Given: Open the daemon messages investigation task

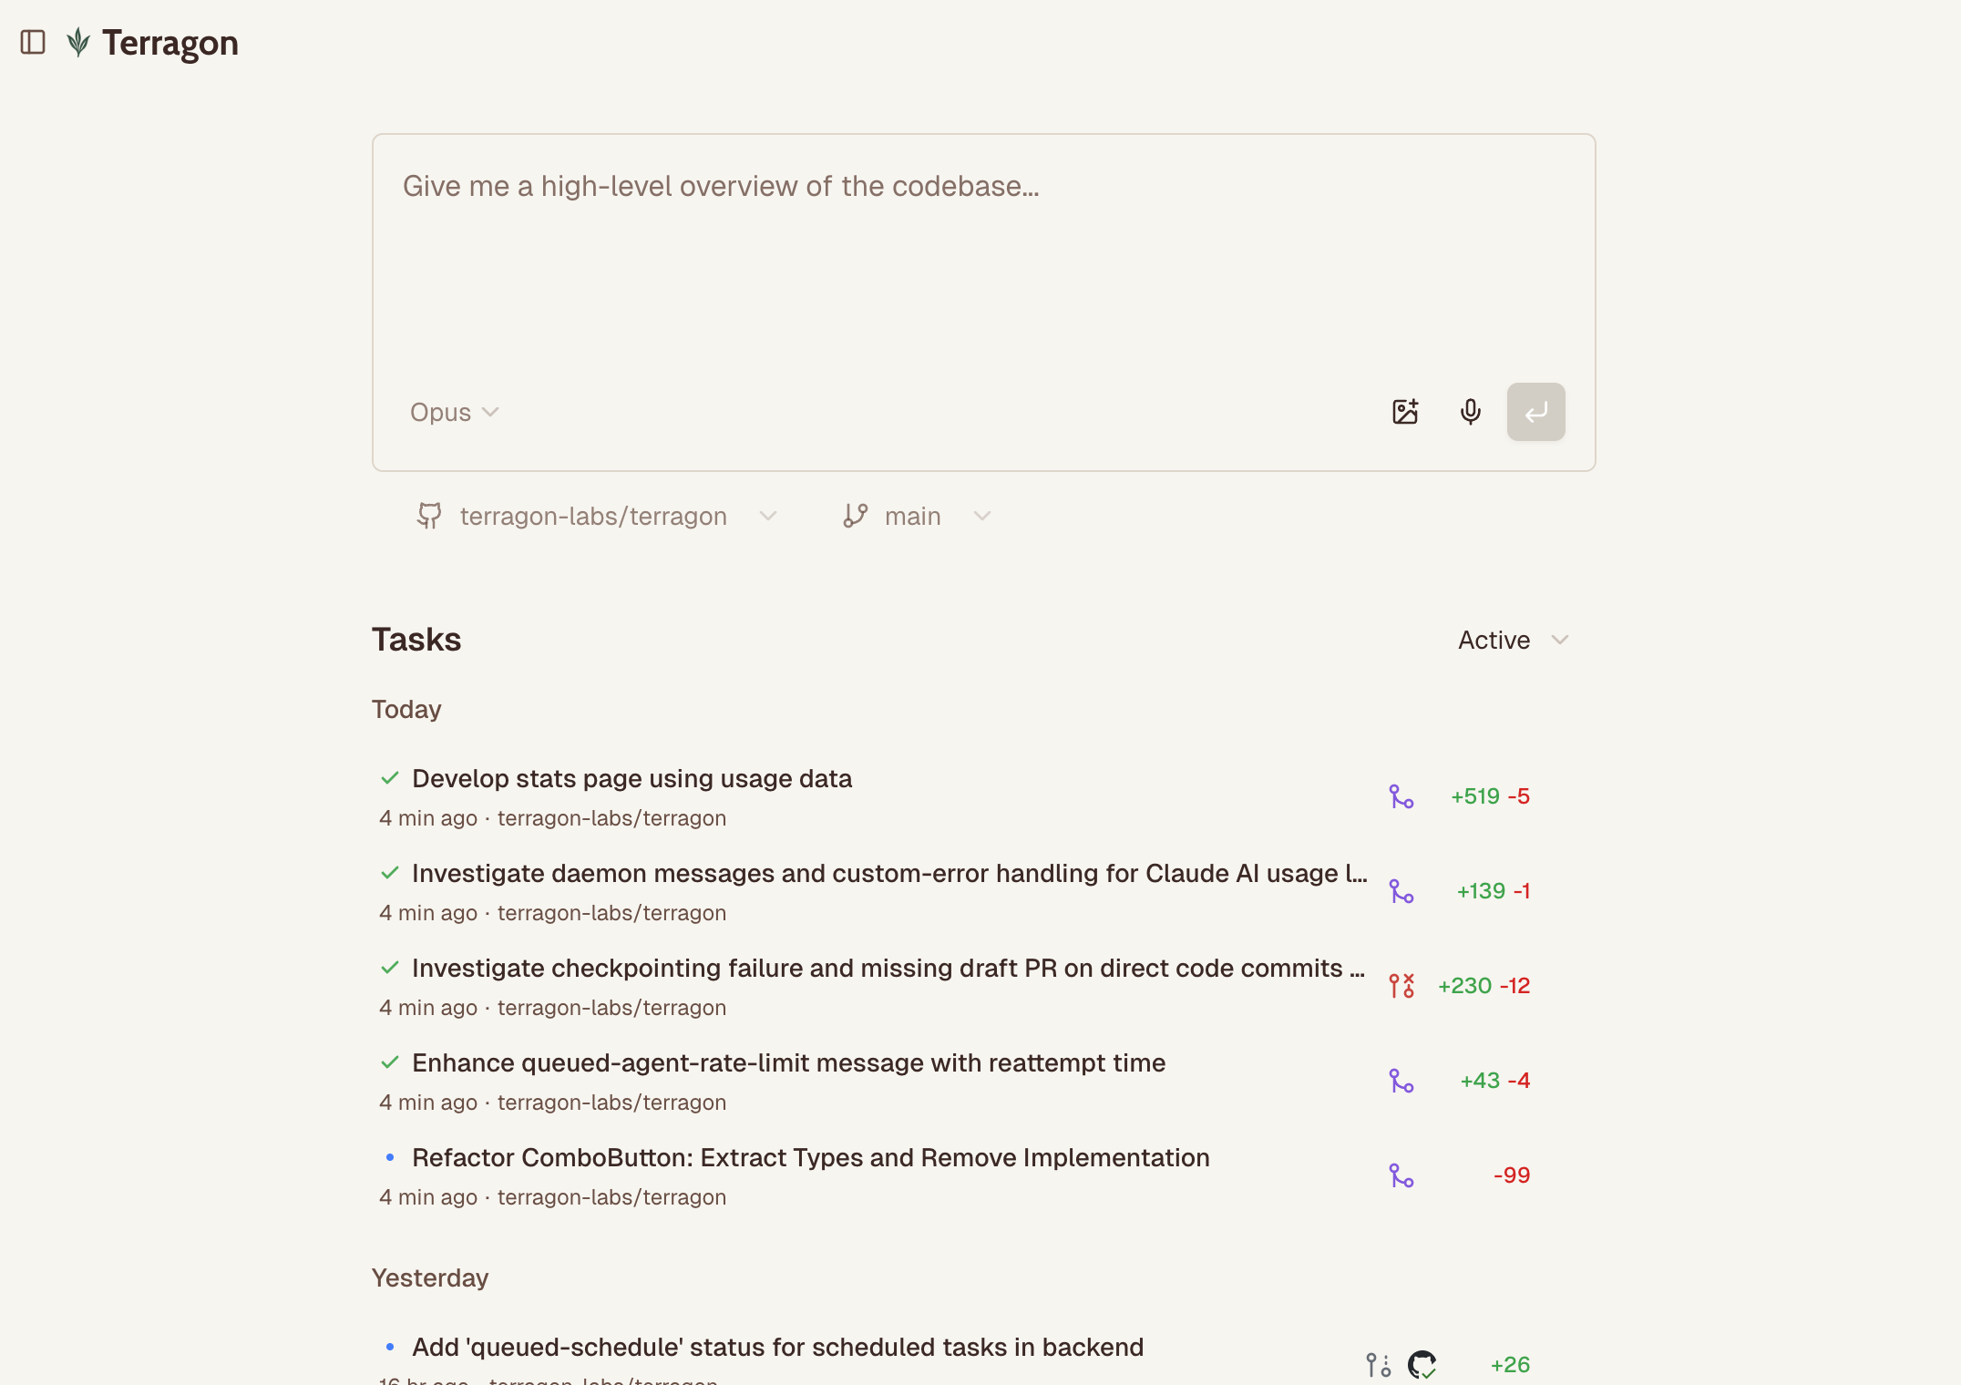Looking at the screenshot, I should pyautogui.click(x=866, y=873).
